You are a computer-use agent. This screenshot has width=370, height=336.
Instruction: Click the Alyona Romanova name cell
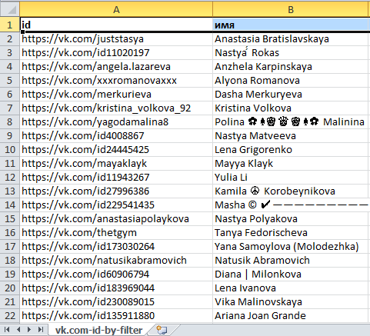291,81
